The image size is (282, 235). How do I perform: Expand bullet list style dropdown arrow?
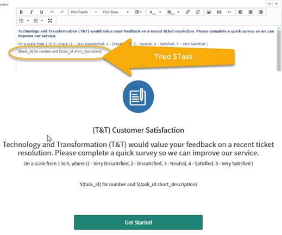28,21
